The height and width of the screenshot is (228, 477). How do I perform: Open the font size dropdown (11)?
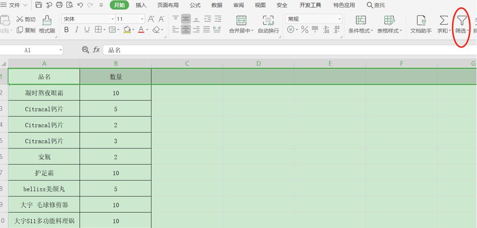pyautogui.click(x=142, y=19)
